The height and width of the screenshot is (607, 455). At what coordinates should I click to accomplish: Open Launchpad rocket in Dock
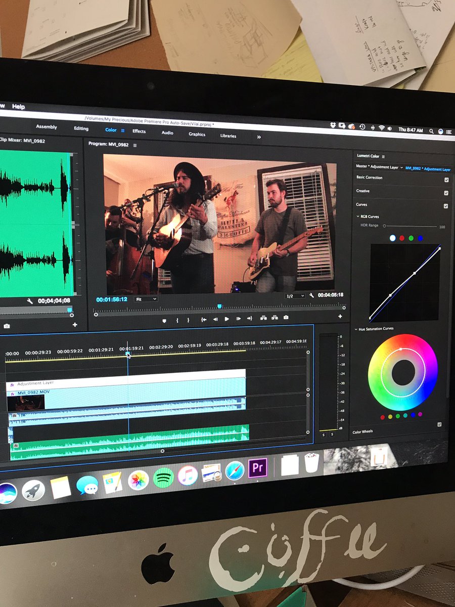point(33,490)
